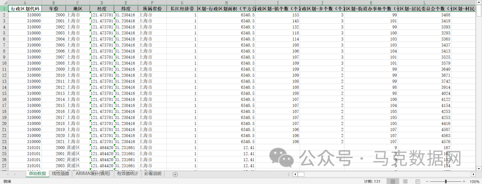Select header cell 行政区划代码
Screen dimensions: 482x184
coord(25,8)
